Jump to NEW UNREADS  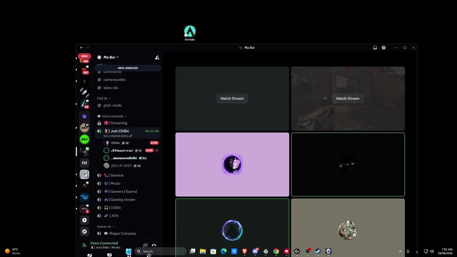coord(128,68)
